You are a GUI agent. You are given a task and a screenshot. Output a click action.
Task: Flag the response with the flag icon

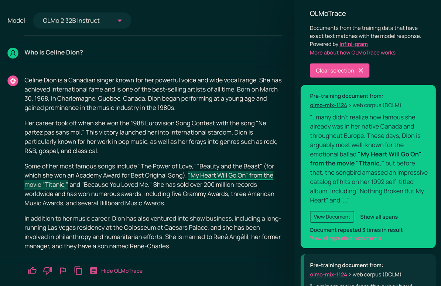point(63,271)
